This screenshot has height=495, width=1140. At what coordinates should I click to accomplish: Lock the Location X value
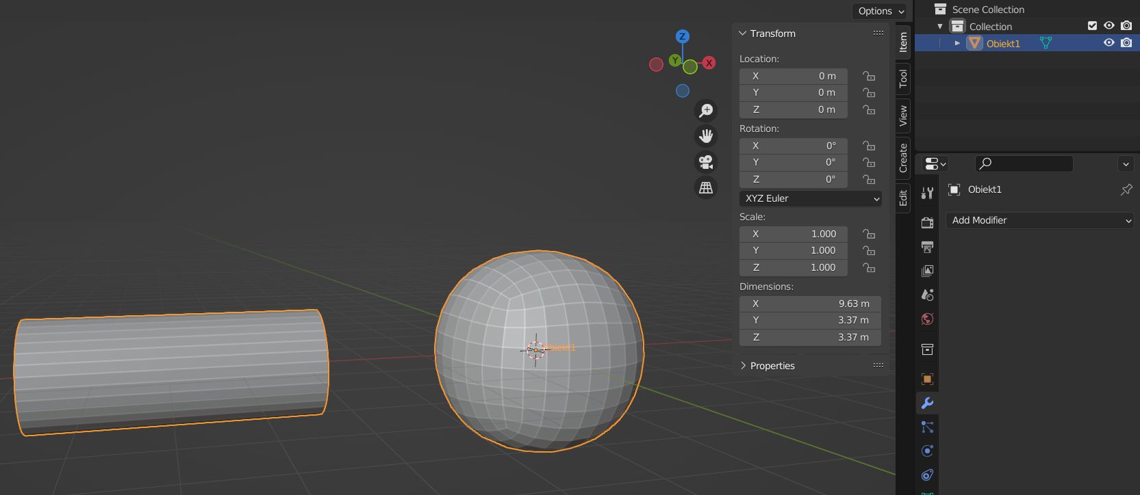click(869, 76)
